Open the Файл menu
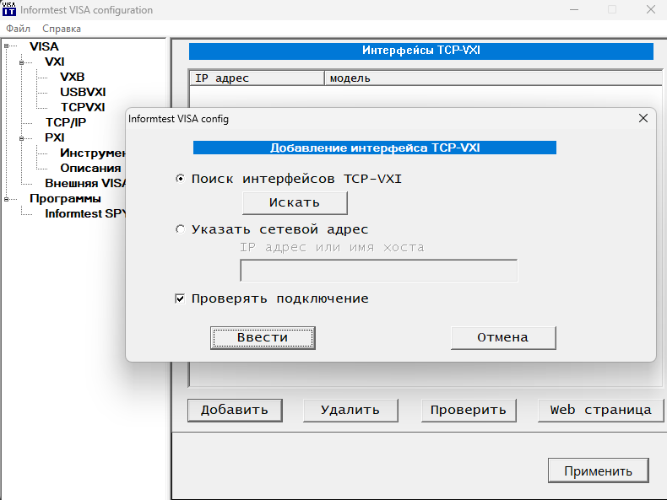Viewport: 667px width, 500px height. [x=19, y=29]
